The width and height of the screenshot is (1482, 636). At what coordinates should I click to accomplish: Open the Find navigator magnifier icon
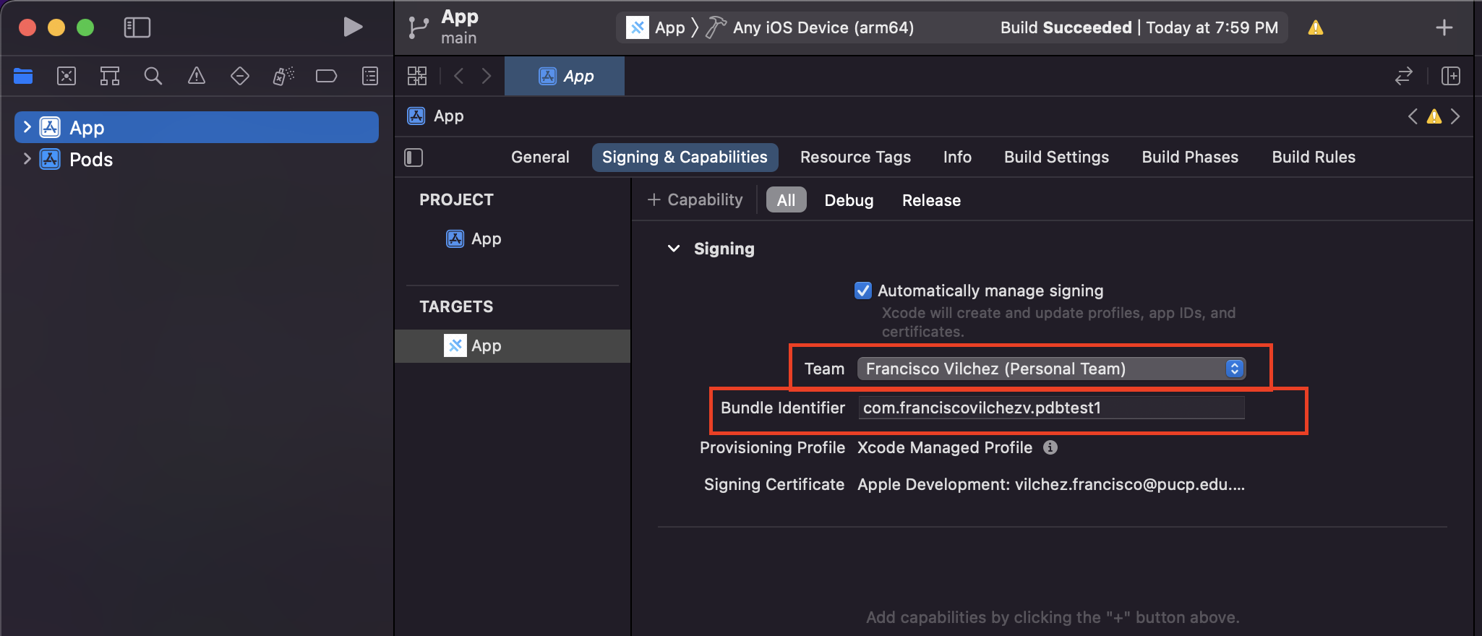click(x=153, y=76)
